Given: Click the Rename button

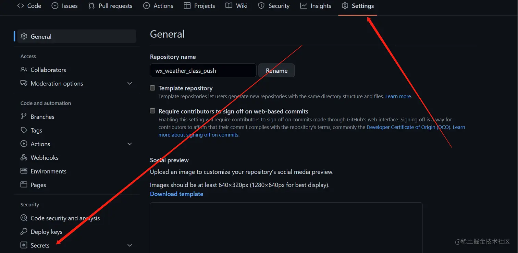Looking at the screenshot, I should (276, 71).
